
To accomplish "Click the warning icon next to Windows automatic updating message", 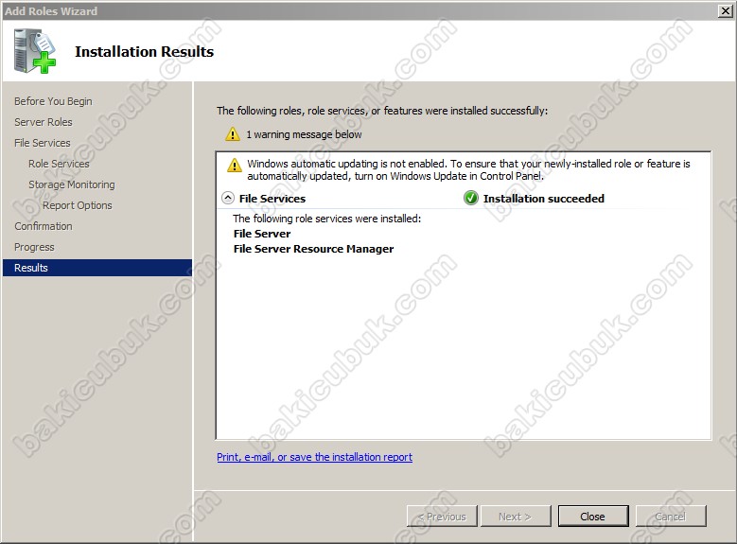I will pyautogui.click(x=234, y=165).
